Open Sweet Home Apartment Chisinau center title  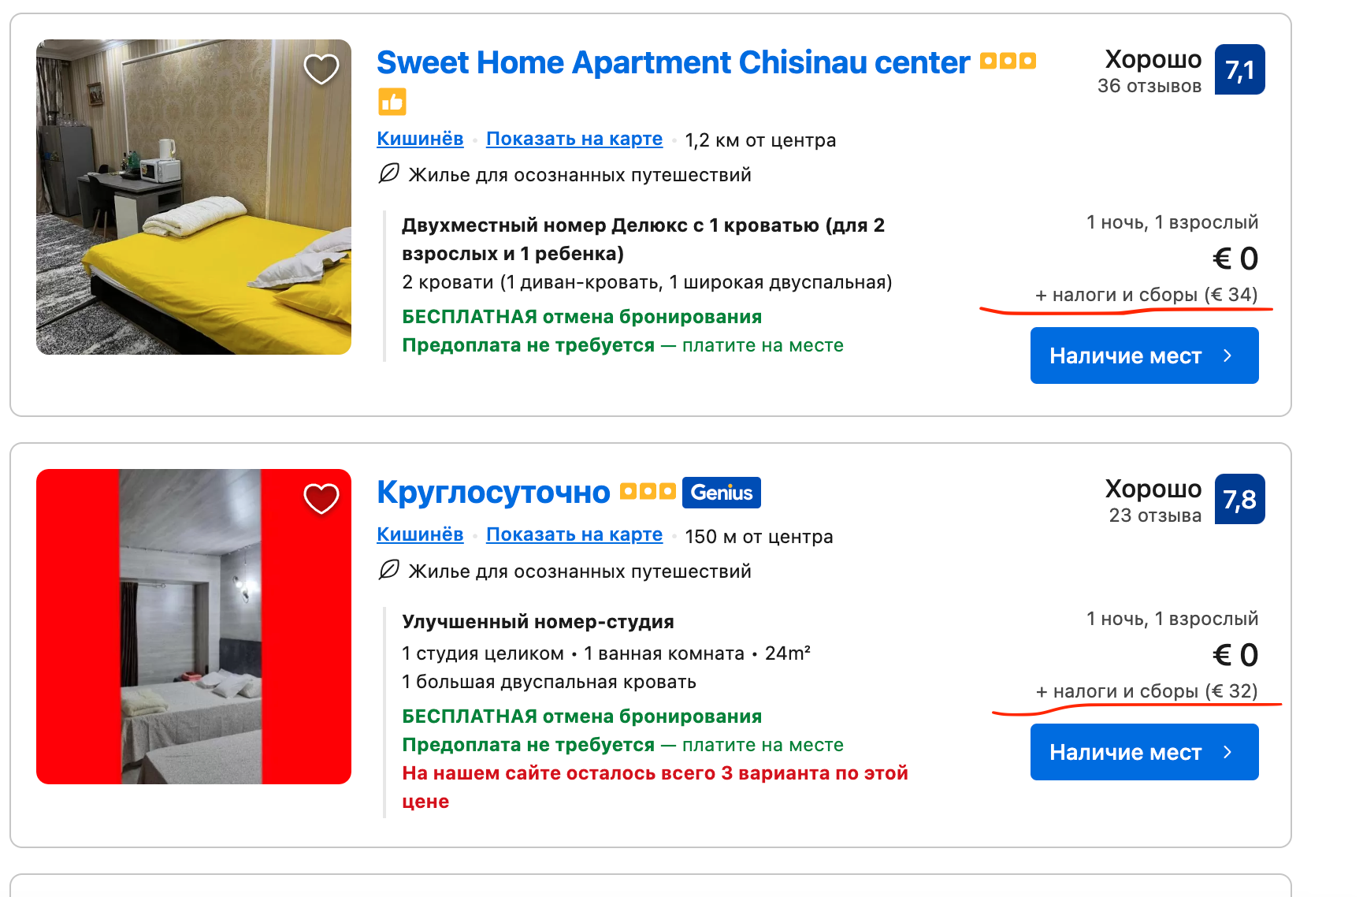tap(673, 63)
